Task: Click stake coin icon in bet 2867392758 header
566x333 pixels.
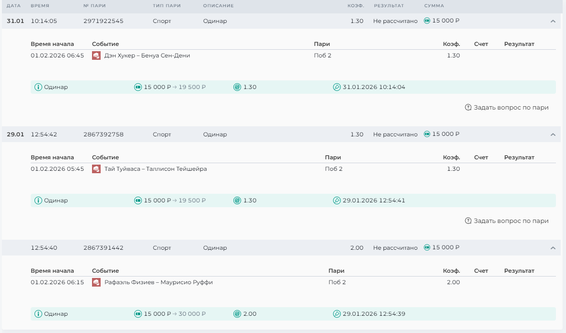Action: tap(427, 134)
